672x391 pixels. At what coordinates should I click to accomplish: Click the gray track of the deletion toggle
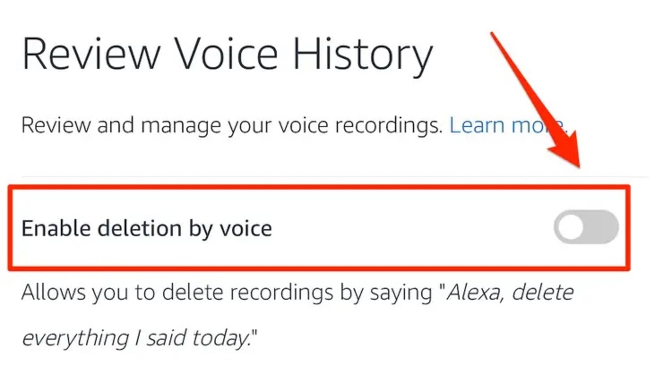point(601,227)
